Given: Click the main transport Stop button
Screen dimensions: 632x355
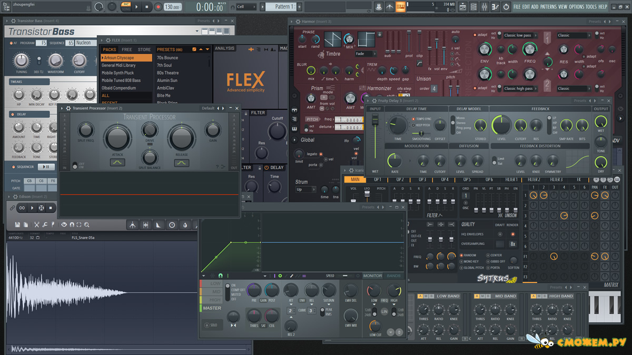Looking at the screenshot, I should (x=147, y=7).
